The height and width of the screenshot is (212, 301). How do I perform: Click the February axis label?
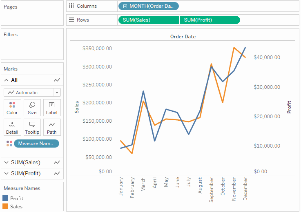[132, 188]
